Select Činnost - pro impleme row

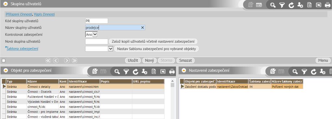point(83,112)
